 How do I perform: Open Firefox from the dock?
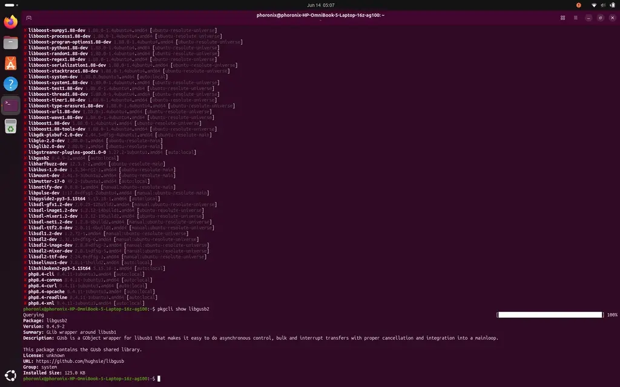pos(11,21)
